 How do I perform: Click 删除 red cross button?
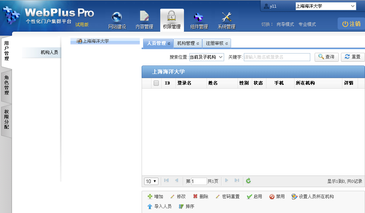point(200,197)
